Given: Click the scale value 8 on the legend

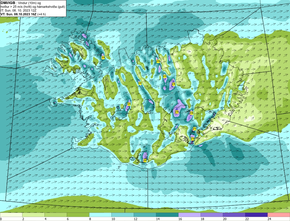Looking at the screenshot, I should 90,219.
